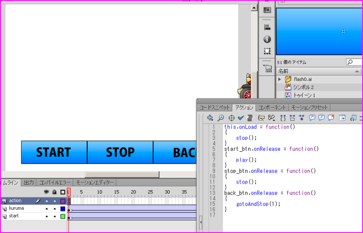Remove comment from selected code

tap(331, 118)
